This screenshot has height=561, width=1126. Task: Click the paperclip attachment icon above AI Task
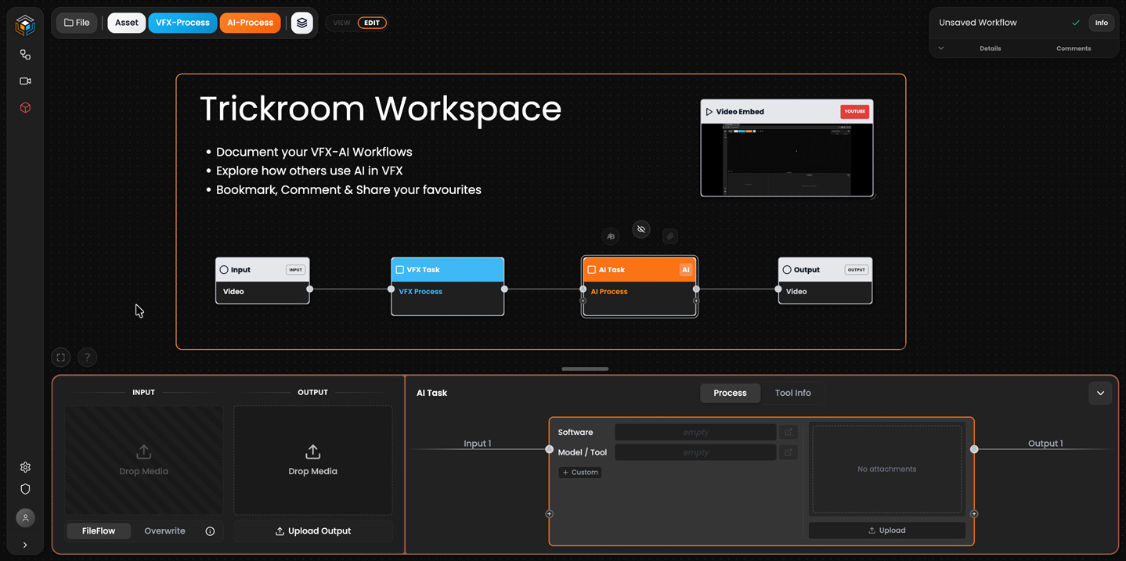[670, 236]
